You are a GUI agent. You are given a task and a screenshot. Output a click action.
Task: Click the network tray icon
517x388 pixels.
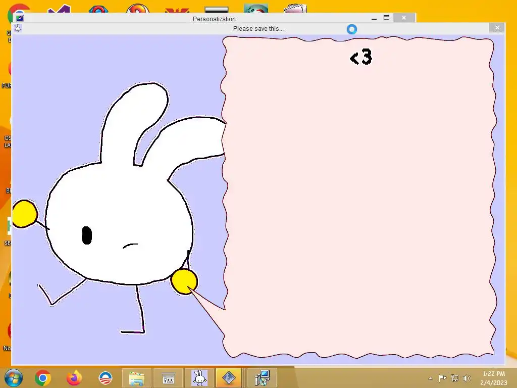[455, 378]
